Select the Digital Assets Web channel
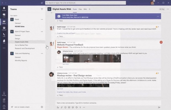The height and width of the screenshot is (110, 171). click(27, 42)
